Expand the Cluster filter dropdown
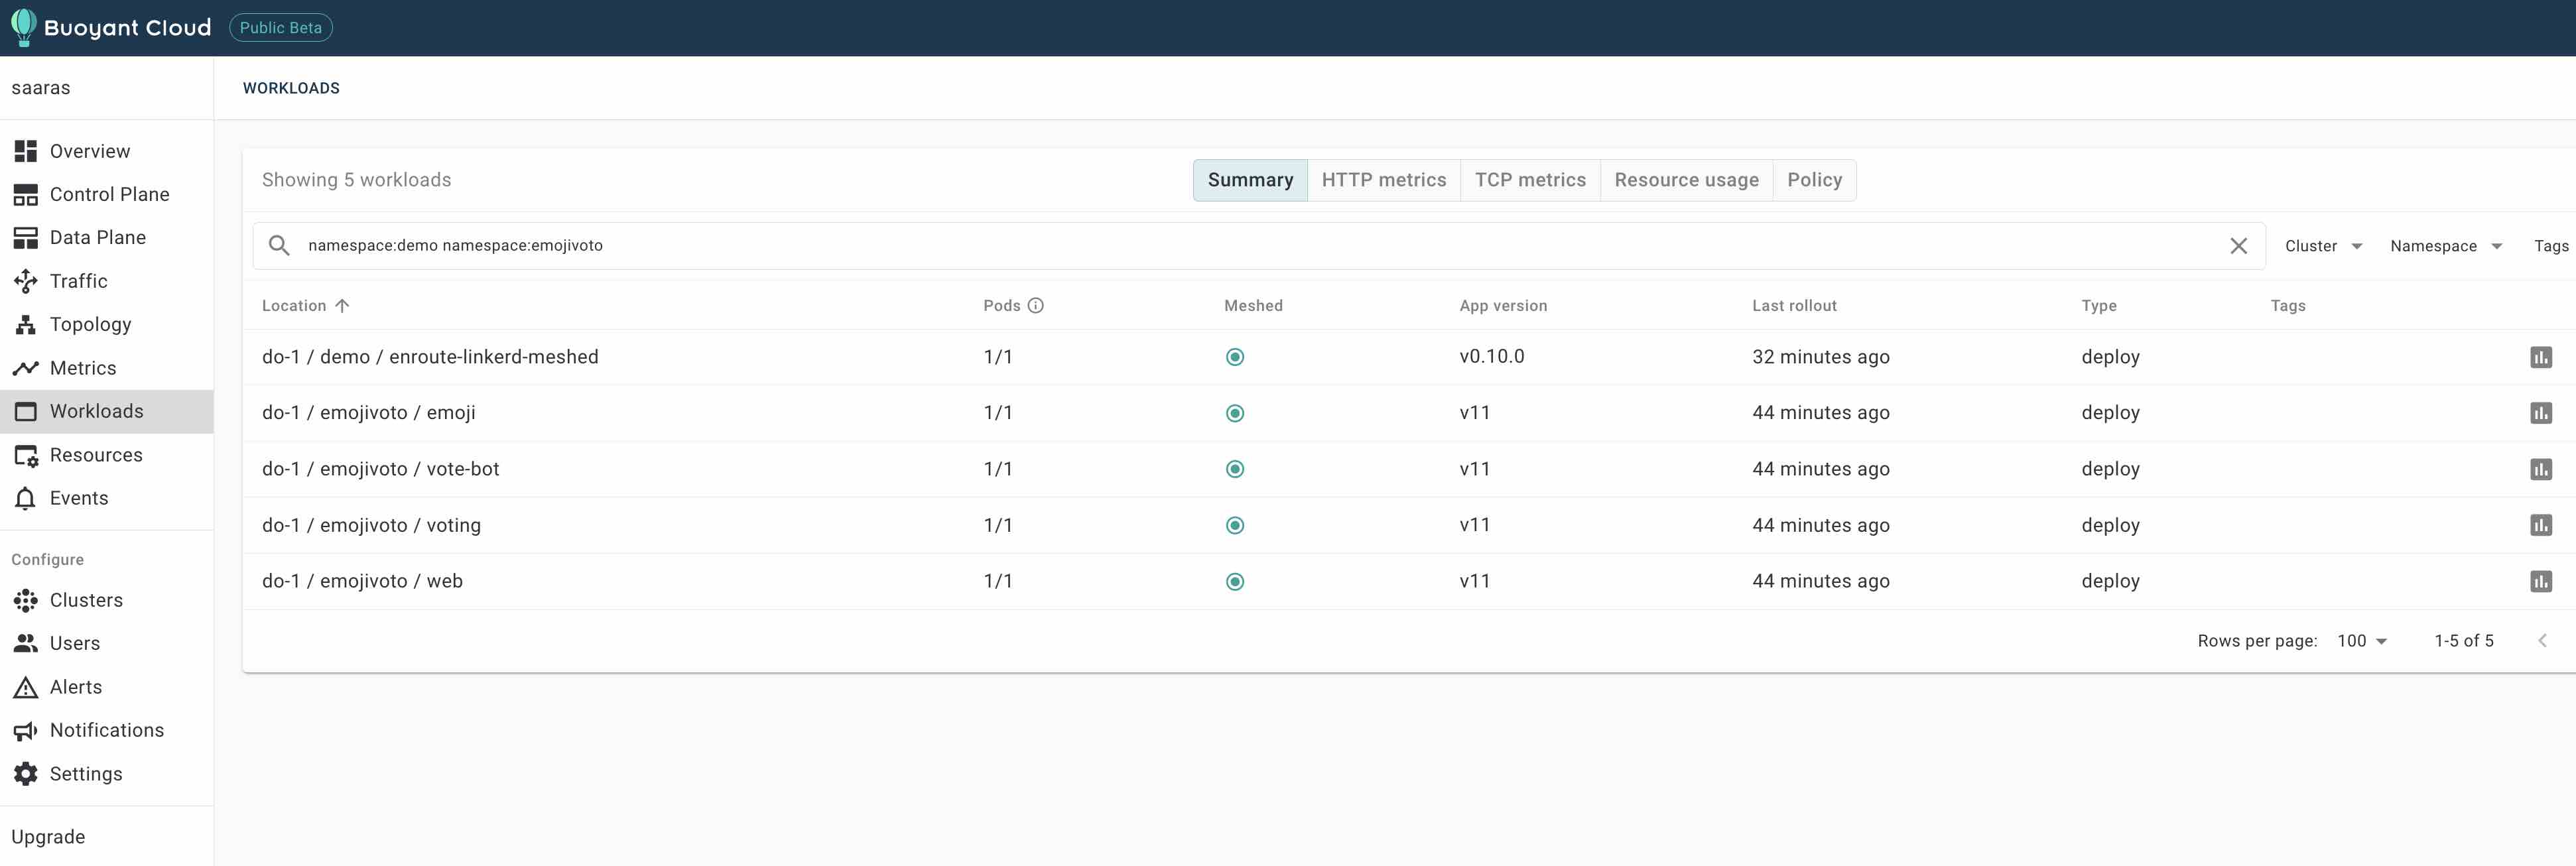Image resolution: width=2576 pixels, height=866 pixels. pos(2323,246)
